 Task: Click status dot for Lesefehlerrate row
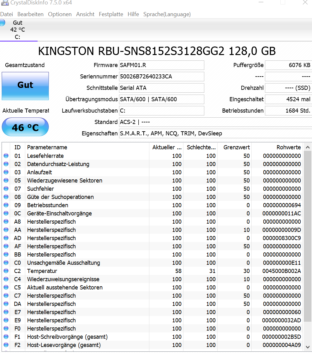[6, 156]
